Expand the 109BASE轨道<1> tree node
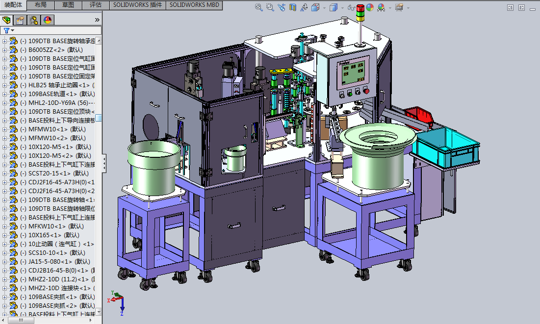The width and height of the screenshot is (540, 324). click(4, 94)
